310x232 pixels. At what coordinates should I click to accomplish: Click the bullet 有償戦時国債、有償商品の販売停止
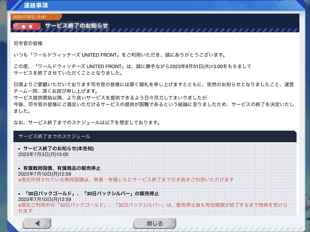[x=62, y=168]
